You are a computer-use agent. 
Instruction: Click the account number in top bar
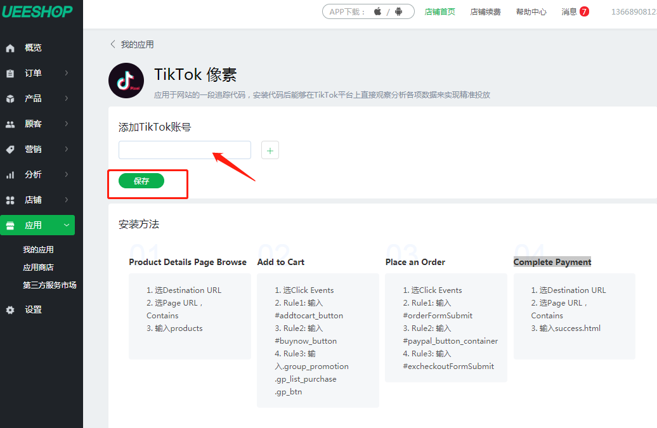pos(634,11)
